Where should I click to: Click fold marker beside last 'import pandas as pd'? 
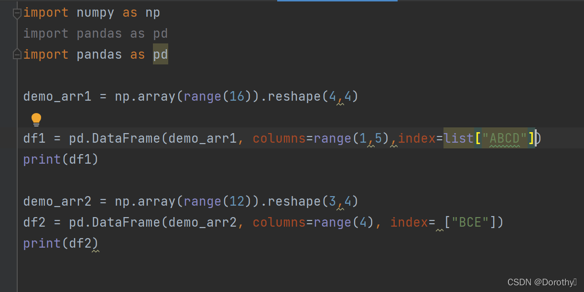point(17,54)
